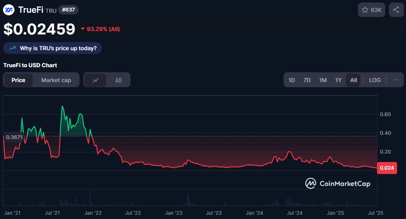Image resolution: width=406 pixels, height=219 pixels.
Task: Open 'Why is TRU's price up today?'
Action: click(x=53, y=48)
